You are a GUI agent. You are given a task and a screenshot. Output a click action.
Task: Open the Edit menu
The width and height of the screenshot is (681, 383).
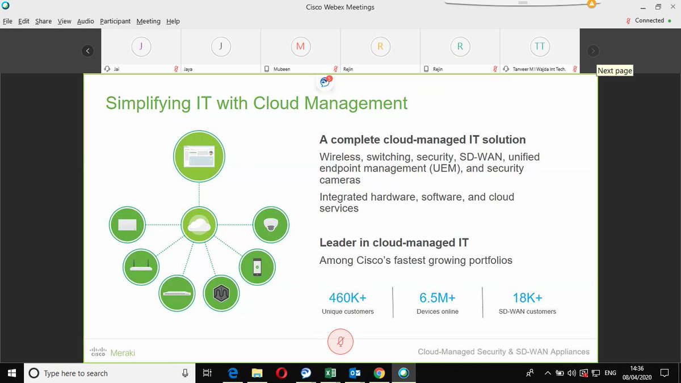point(24,21)
